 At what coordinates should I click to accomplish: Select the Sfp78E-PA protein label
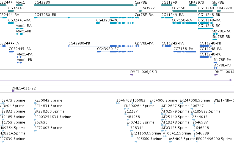(222, 60)
